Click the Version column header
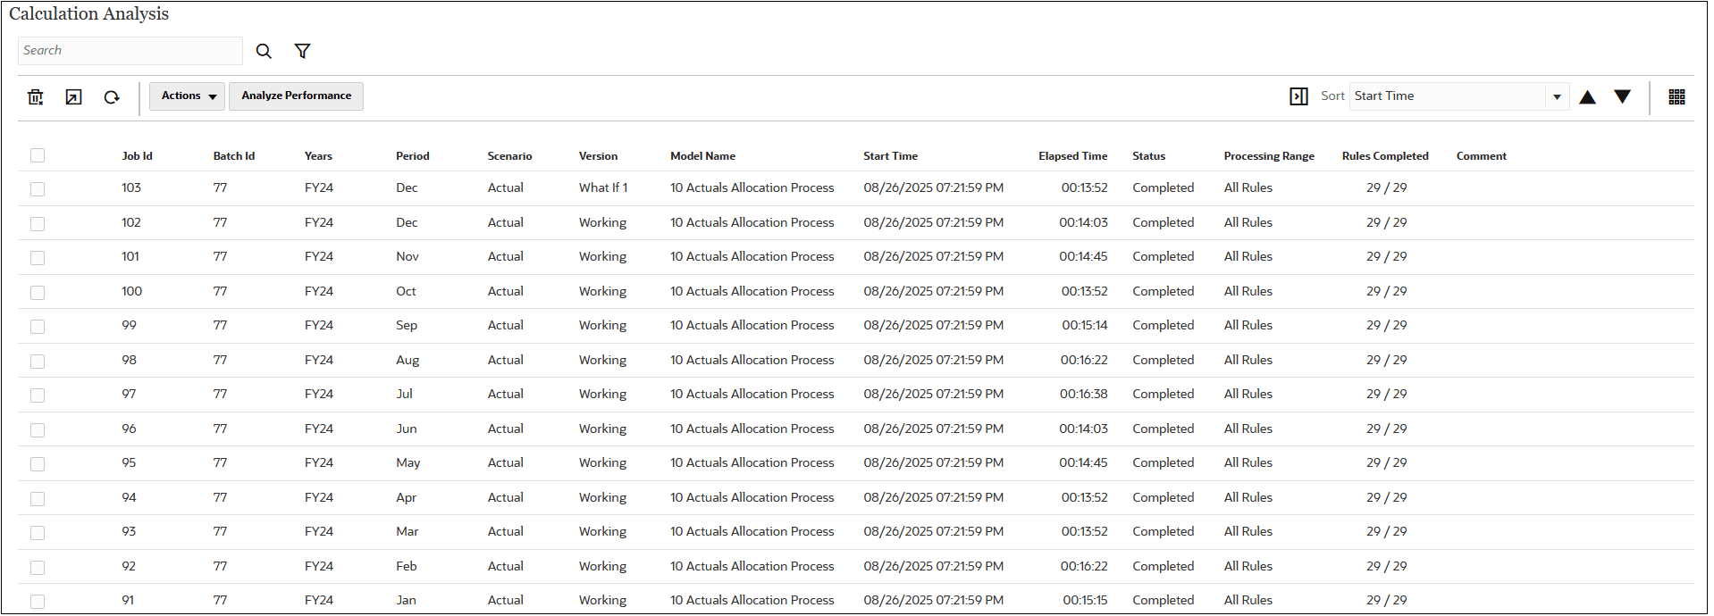This screenshot has height=616, width=1714. click(598, 156)
